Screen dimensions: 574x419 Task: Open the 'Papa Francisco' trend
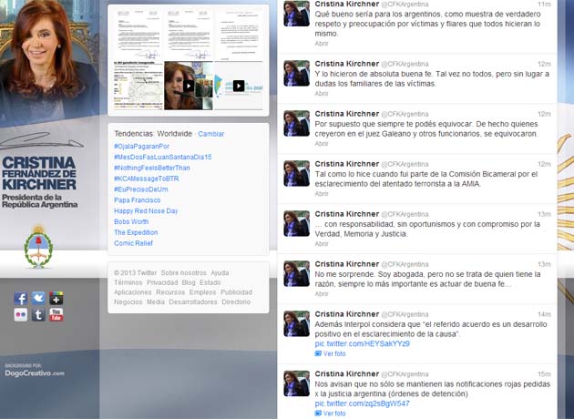[x=137, y=199]
